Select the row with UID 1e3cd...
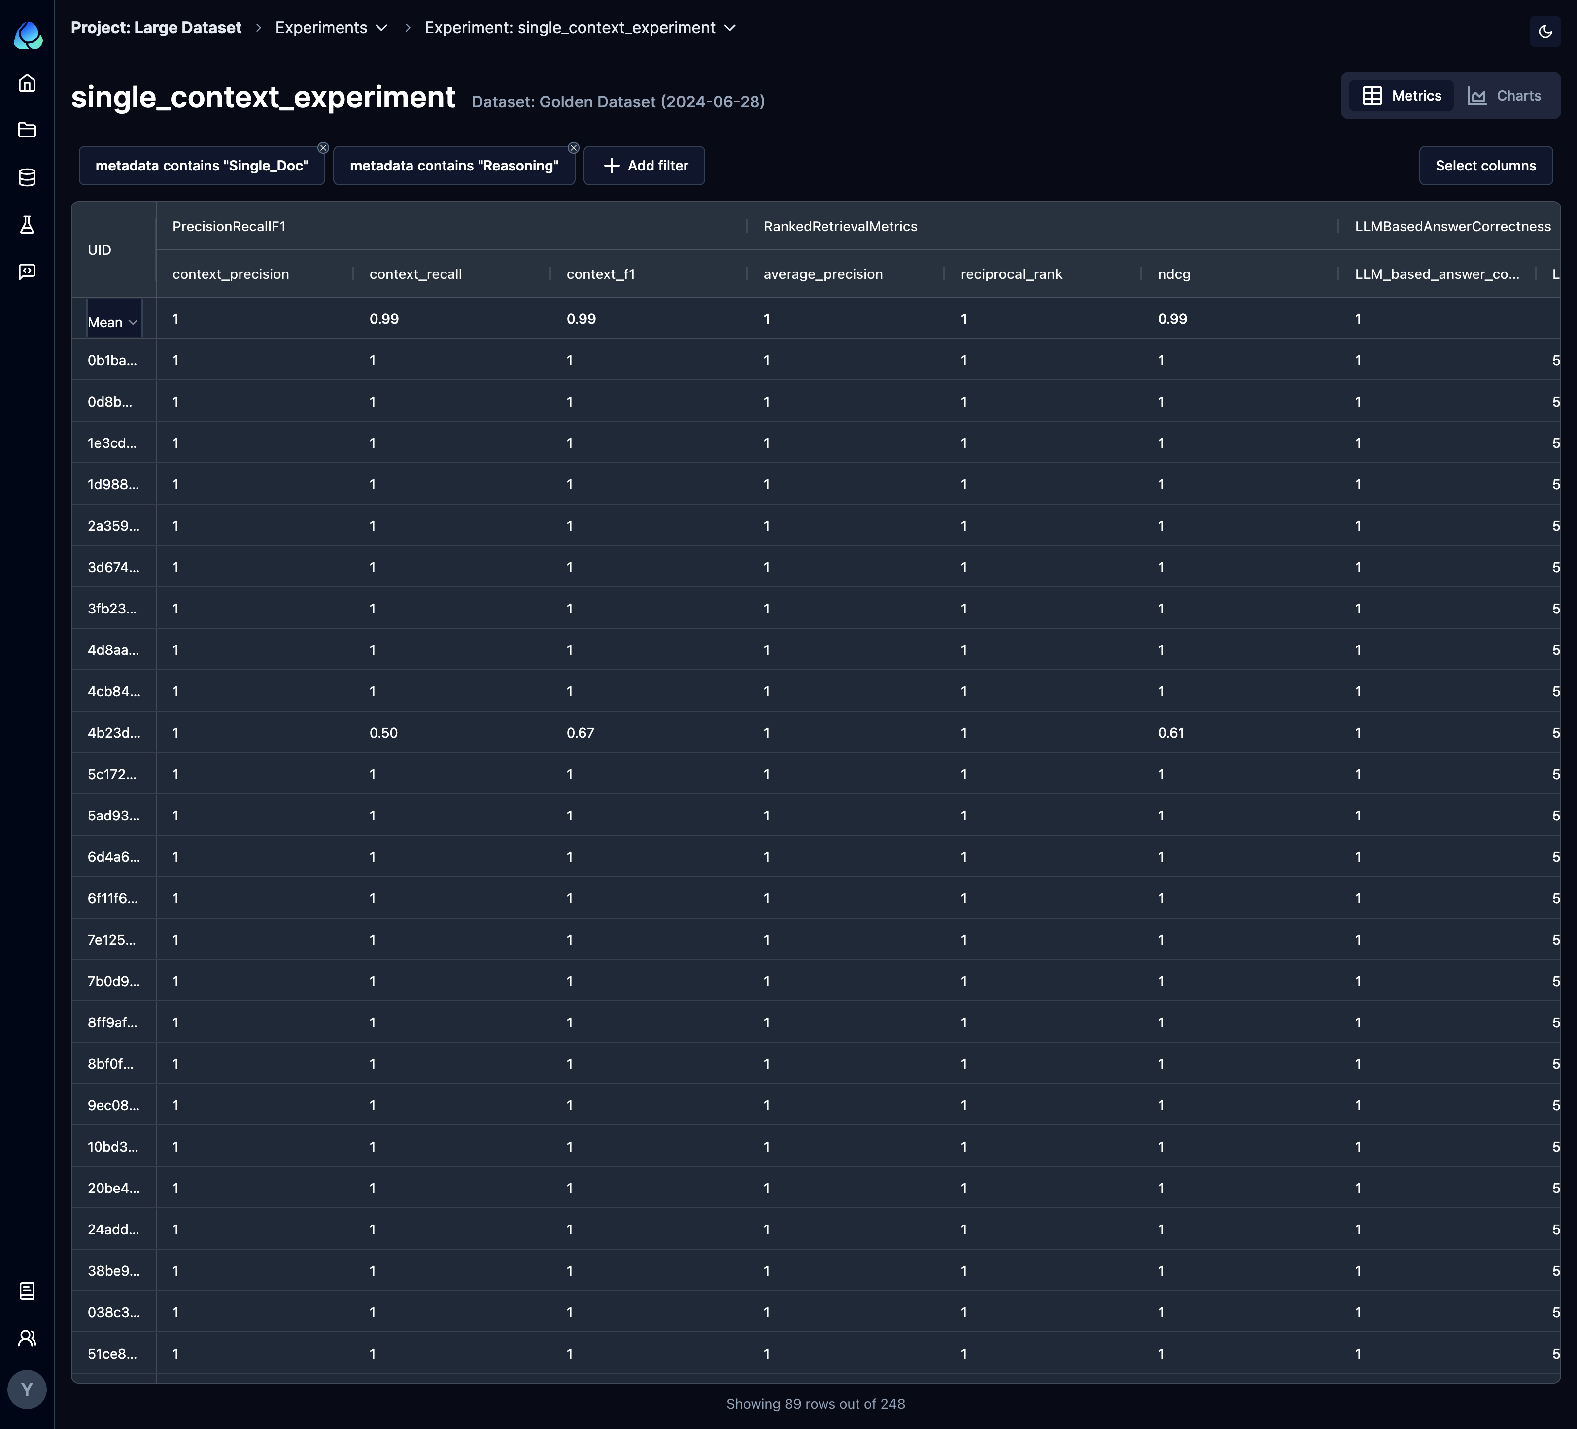 816,442
